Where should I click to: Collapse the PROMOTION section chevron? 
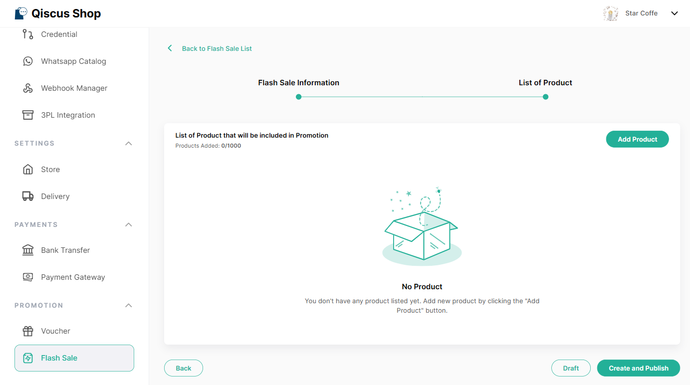128,306
